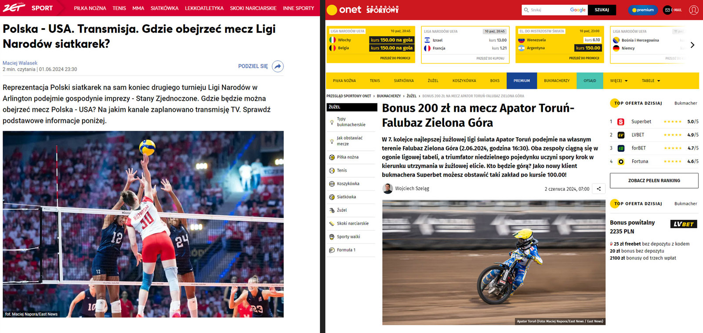Click the Zobacz pełen ranking button

654,180
